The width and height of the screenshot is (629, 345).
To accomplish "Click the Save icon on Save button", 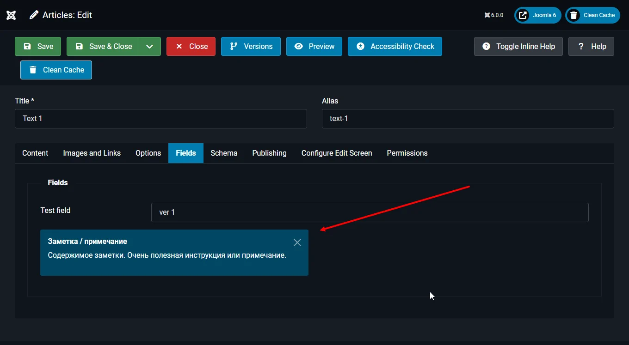I will tap(28, 46).
